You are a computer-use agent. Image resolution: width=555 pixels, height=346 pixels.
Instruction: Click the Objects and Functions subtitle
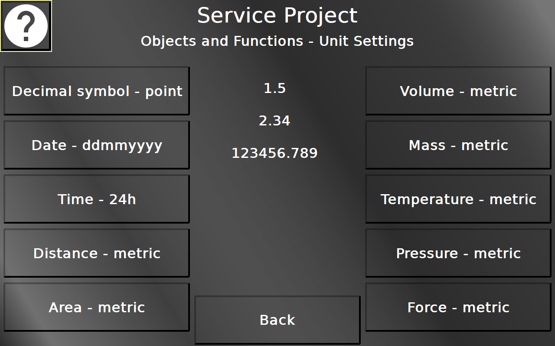pyautogui.click(x=222, y=41)
